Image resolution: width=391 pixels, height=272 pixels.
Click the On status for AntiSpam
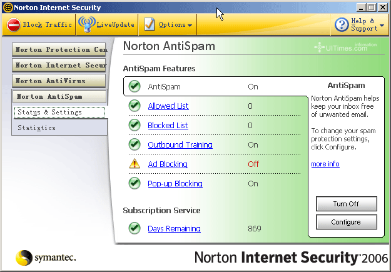[x=253, y=87]
